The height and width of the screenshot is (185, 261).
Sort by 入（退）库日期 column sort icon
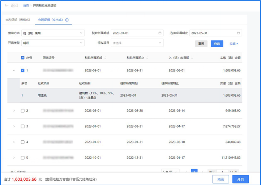[x=192, y=58]
